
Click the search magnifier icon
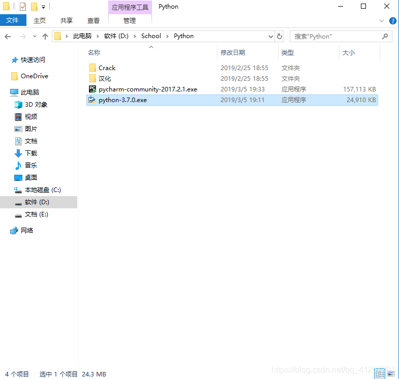pos(385,37)
